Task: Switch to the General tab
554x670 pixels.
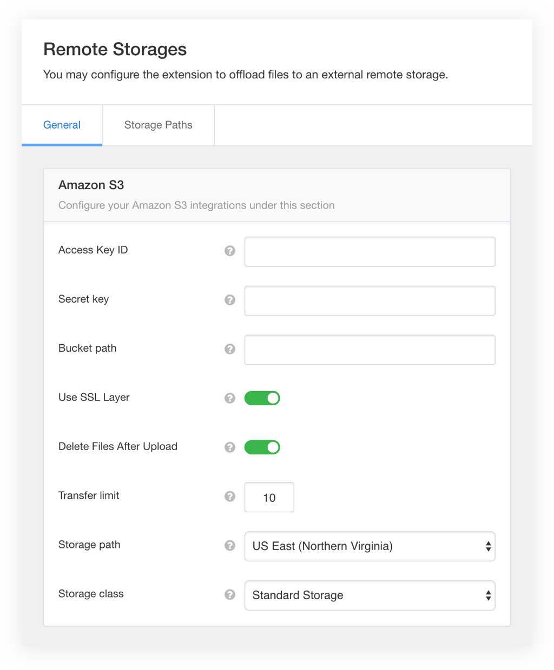Action: [62, 125]
